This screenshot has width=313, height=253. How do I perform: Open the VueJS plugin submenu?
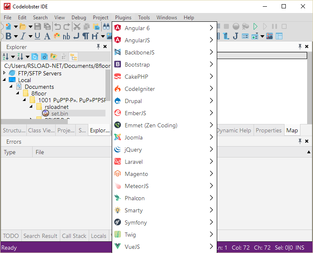click(x=164, y=246)
